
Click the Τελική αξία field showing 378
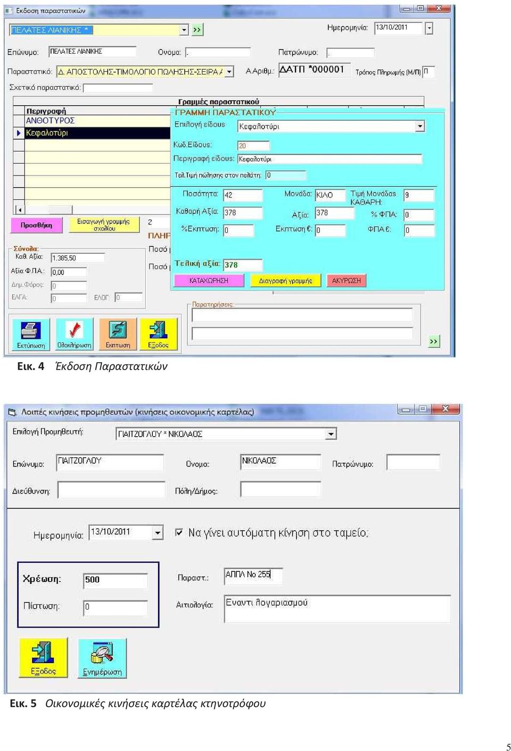pyautogui.click(x=243, y=265)
